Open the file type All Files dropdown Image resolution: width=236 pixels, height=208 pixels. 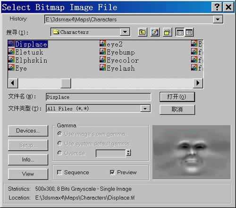pos(145,108)
